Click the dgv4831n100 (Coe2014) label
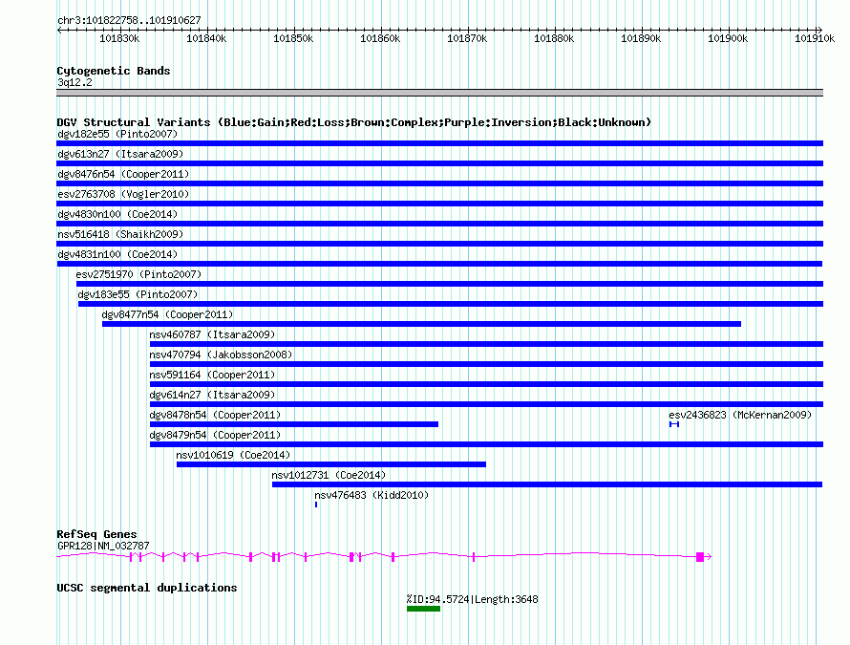 pos(117,254)
